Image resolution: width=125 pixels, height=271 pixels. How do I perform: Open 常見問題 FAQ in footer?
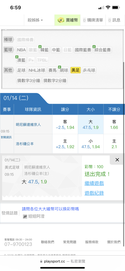click(x=70, y=242)
